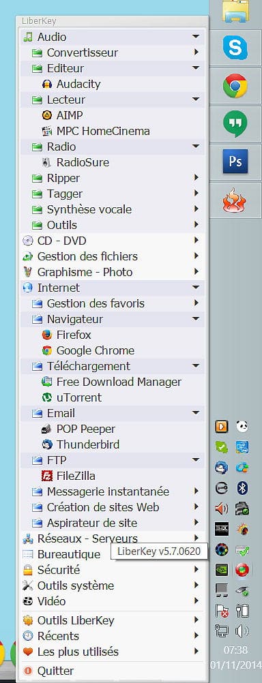The height and width of the screenshot is (683, 262).
Task: Click the orange play-button tray icon
Action: tap(222, 426)
